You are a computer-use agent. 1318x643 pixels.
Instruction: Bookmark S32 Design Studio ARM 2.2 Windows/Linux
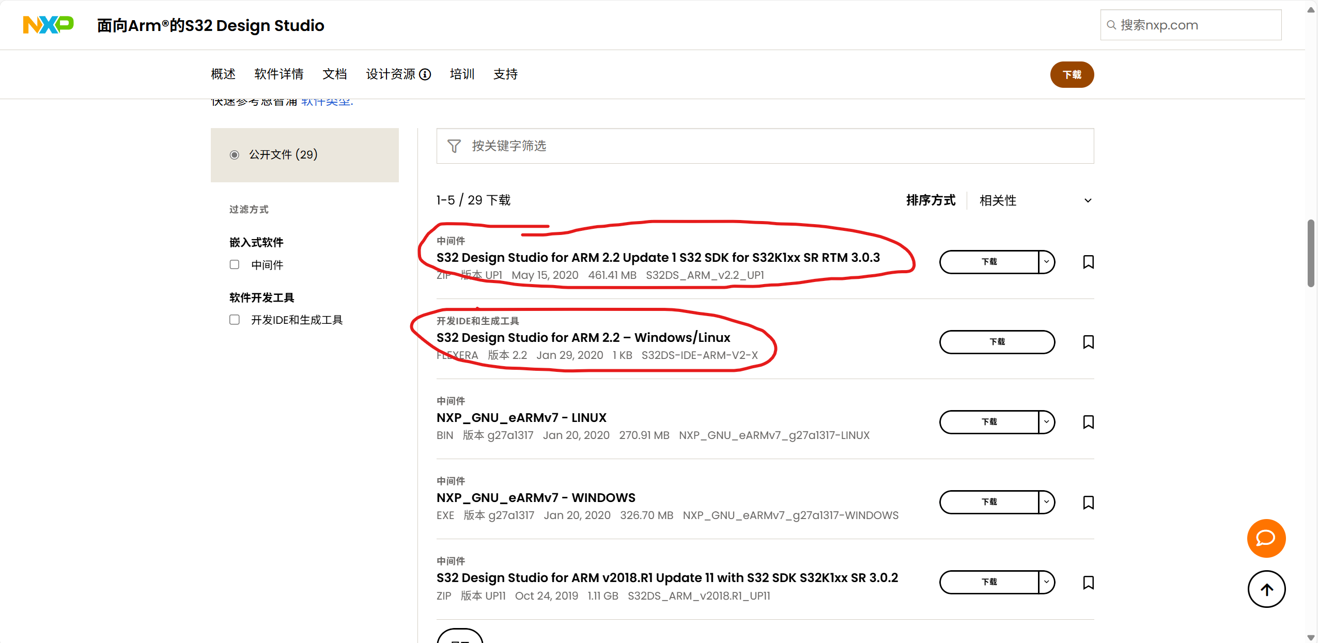[x=1088, y=342]
